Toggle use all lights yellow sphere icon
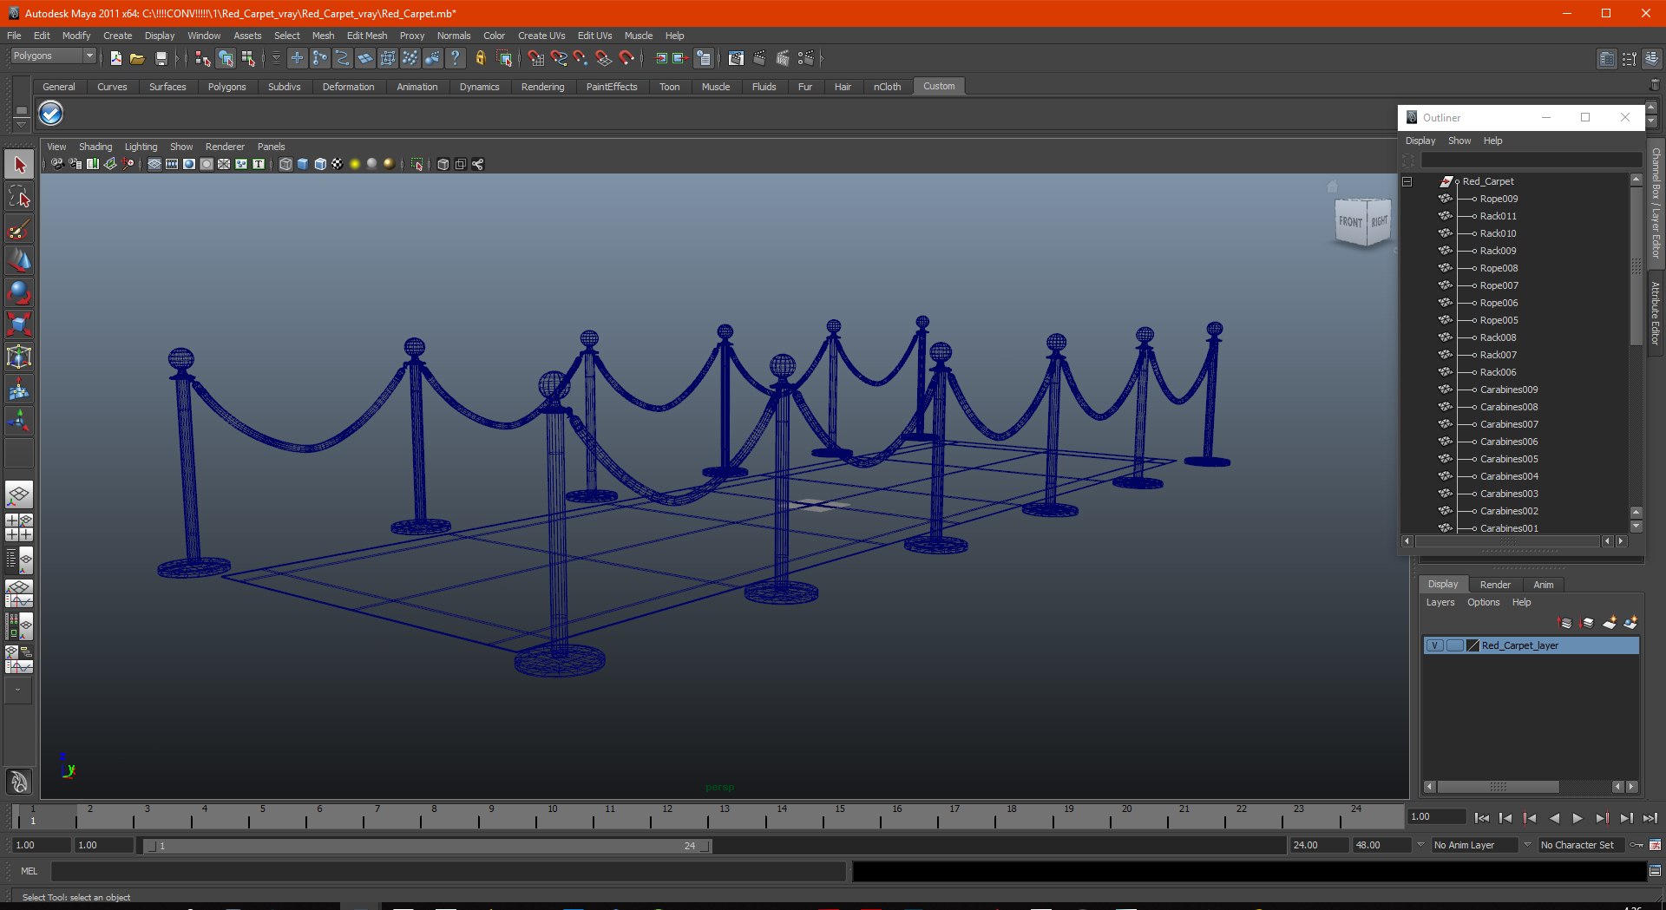Screen dimensions: 1666x910 pyautogui.click(x=355, y=164)
